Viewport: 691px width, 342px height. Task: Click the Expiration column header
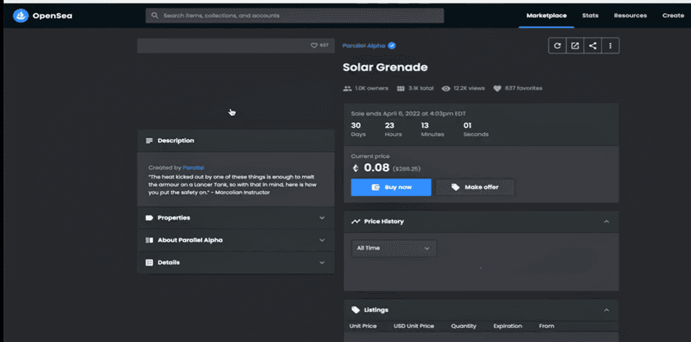pos(507,326)
